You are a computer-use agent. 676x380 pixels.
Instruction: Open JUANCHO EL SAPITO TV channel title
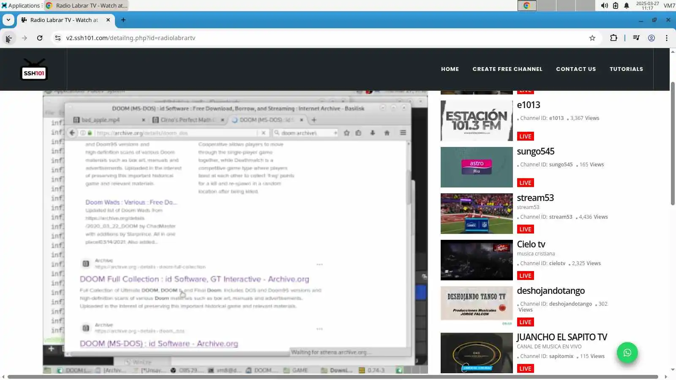tap(562, 337)
